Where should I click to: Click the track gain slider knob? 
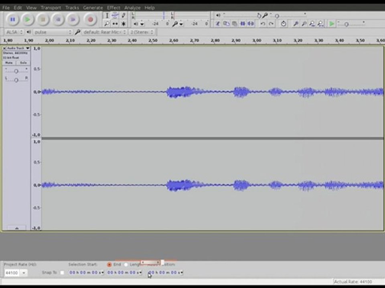click(16, 71)
